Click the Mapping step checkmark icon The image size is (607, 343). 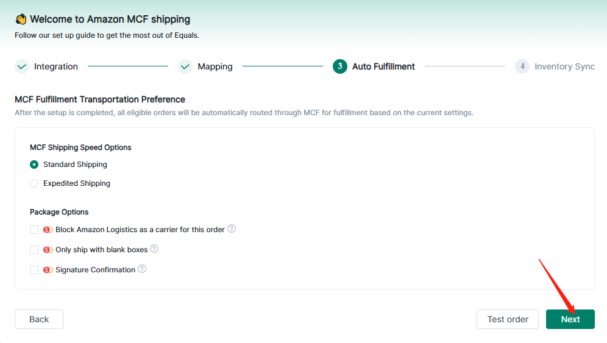pos(185,66)
